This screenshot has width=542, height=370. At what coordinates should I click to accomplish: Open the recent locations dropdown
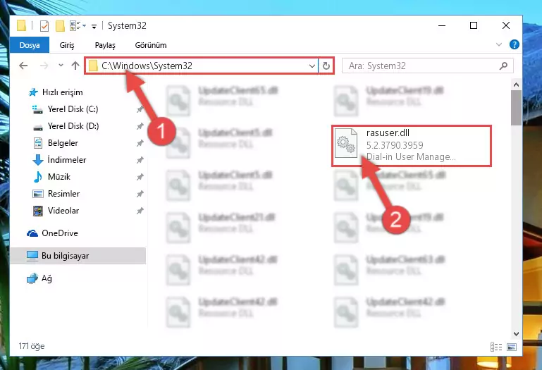tap(61, 65)
